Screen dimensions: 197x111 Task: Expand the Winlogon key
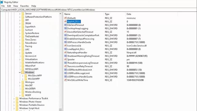click(x=20, y=82)
